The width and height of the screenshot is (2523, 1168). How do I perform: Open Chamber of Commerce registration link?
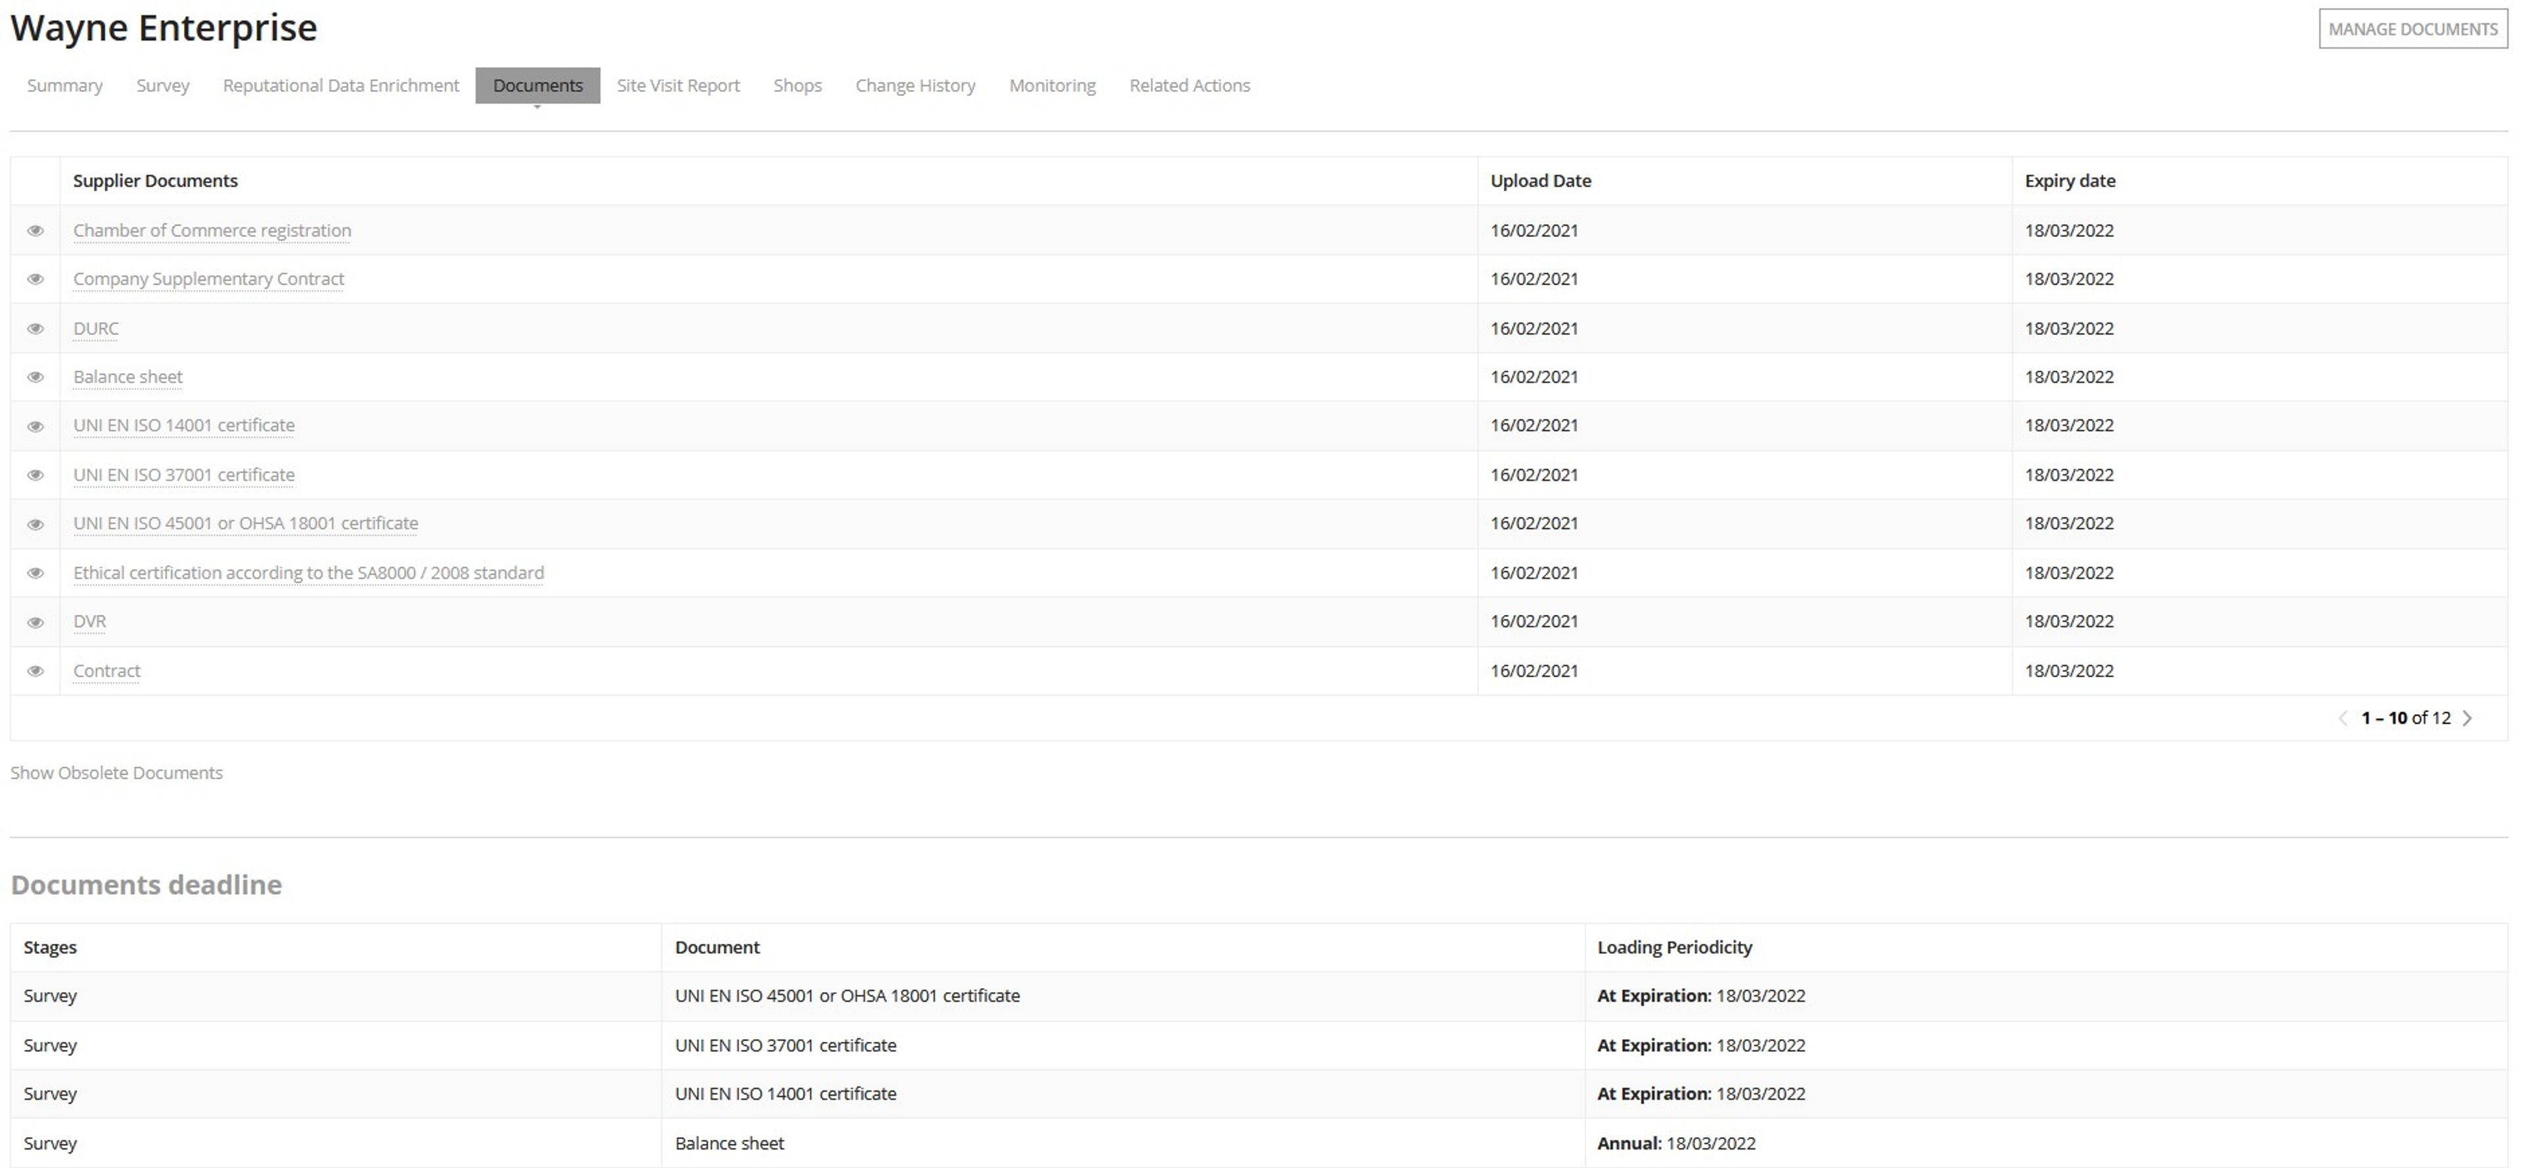click(x=212, y=230)
